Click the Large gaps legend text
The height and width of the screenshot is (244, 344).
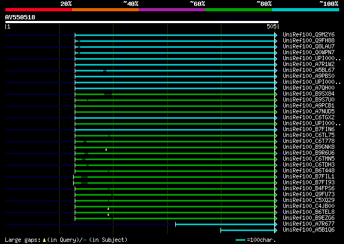pos(66,240)
